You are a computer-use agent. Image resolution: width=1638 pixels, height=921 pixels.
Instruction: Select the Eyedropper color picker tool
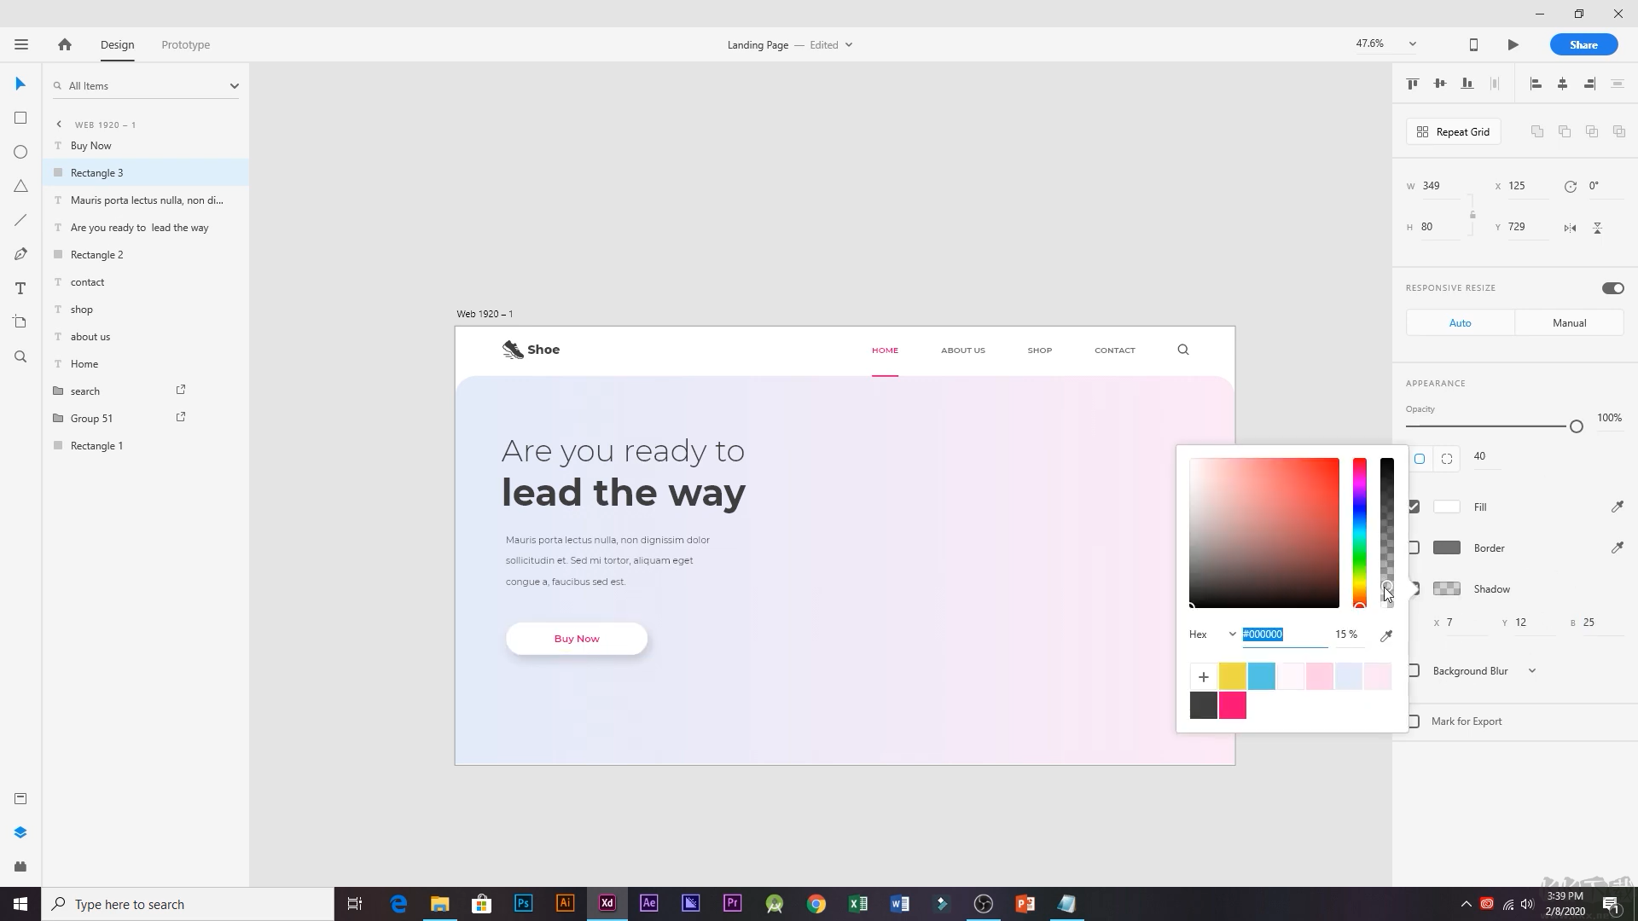1386,634
